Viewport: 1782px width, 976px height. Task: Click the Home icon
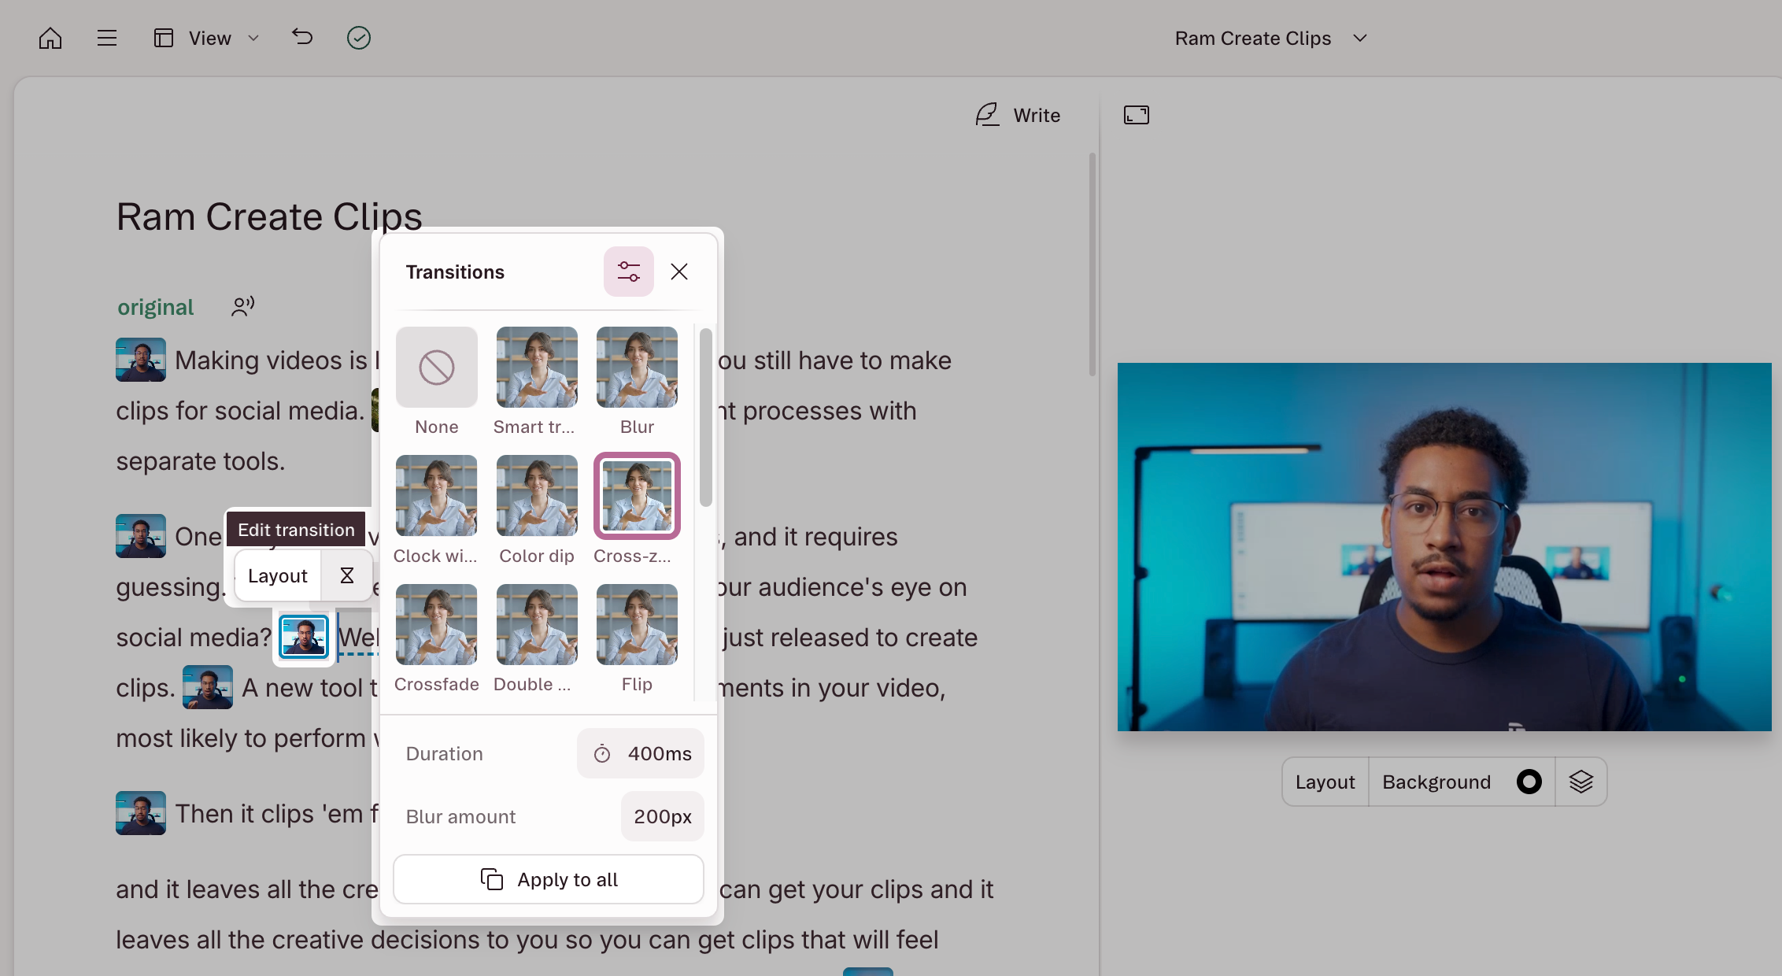click(50, 37)
